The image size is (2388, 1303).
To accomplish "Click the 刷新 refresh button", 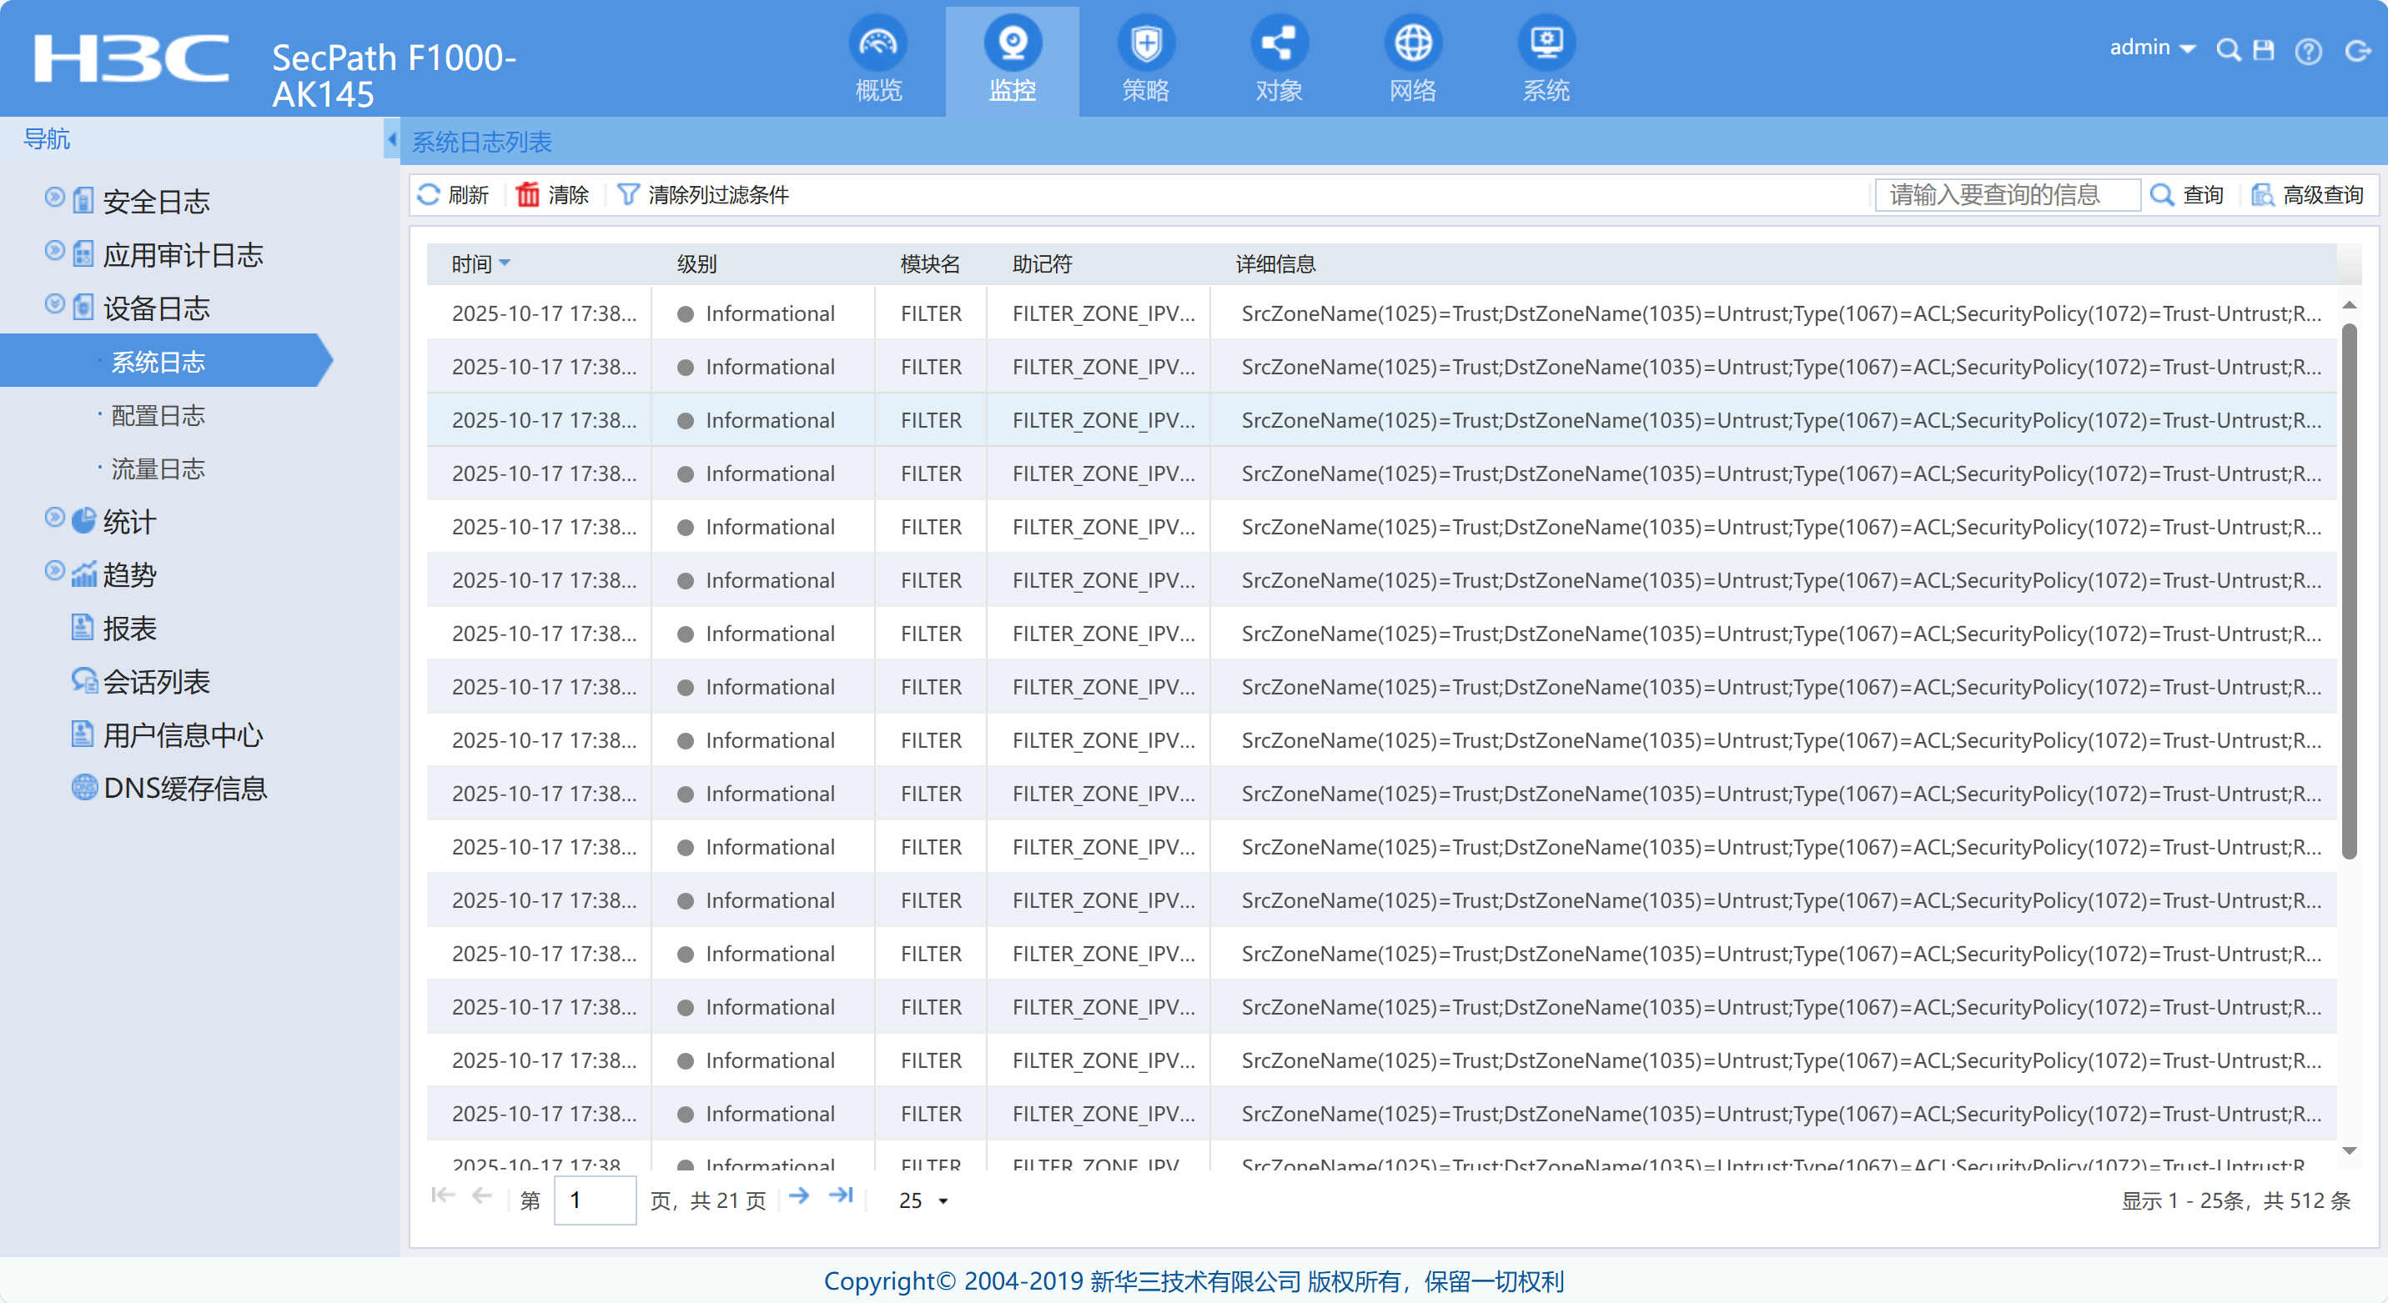I will 453,194.
